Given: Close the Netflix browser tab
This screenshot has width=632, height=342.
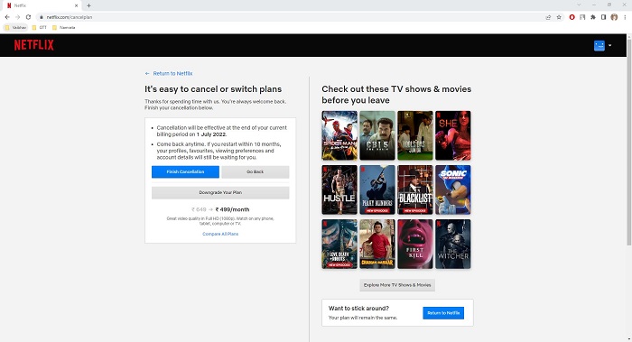Looking at the screenshot, I should (x=76, y=5).
